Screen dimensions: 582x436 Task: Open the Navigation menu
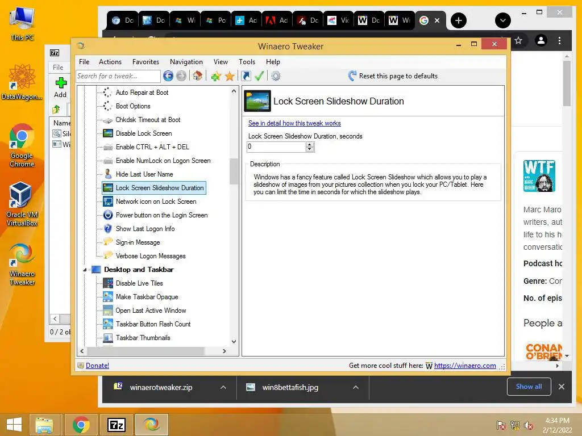point(186,61)
